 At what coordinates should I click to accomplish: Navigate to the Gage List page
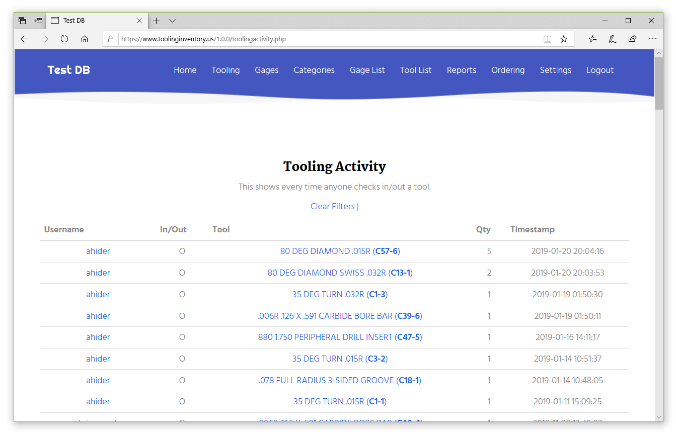[367, 70]
